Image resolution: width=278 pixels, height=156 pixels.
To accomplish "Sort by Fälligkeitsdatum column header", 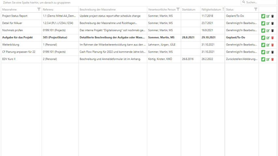I will pos(211,9).
